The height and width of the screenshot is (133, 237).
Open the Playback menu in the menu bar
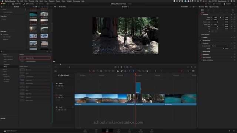coord(51,1)
